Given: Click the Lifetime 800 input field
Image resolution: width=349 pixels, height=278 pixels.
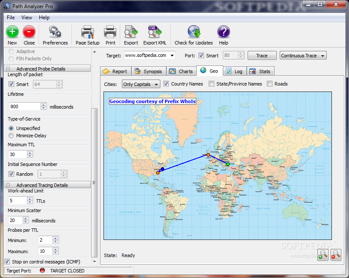Looking at the screenshot, I should coord(25,106).
